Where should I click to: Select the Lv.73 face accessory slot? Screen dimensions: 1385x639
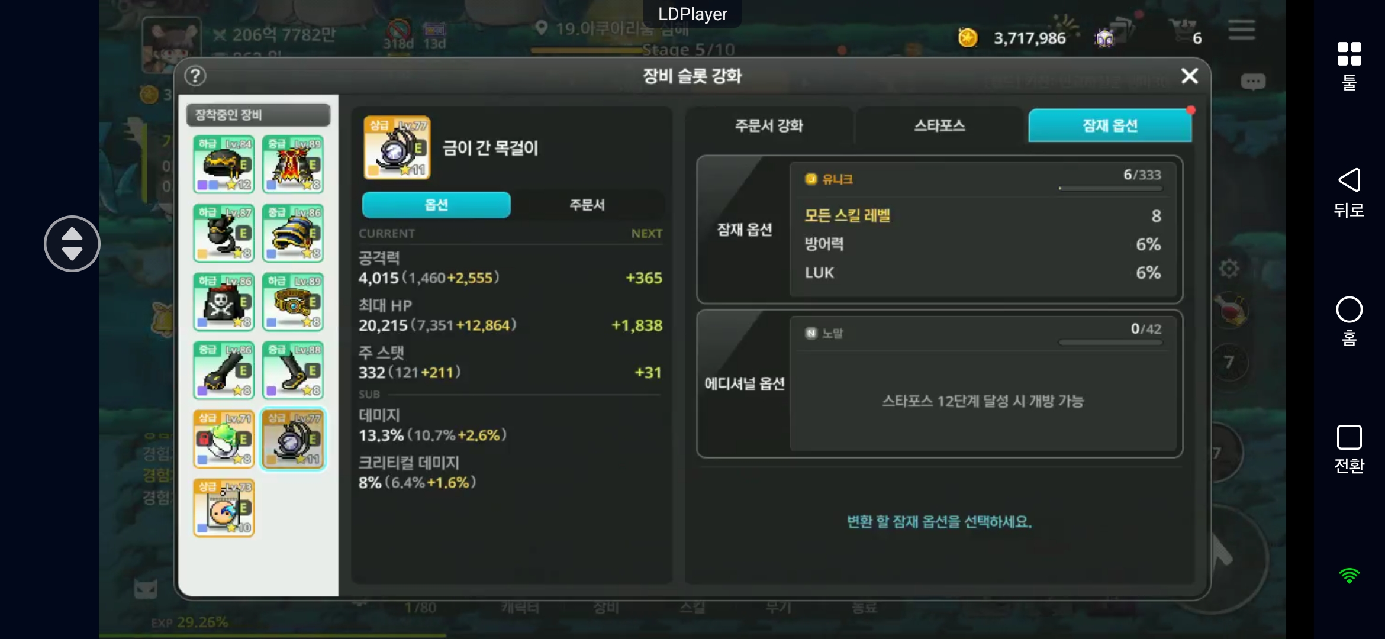pyautogui.click(x=224, y=508)
